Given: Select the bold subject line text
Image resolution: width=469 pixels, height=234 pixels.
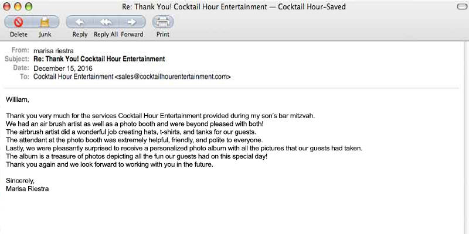Looking at the screenshot, I should pos(99,59).
